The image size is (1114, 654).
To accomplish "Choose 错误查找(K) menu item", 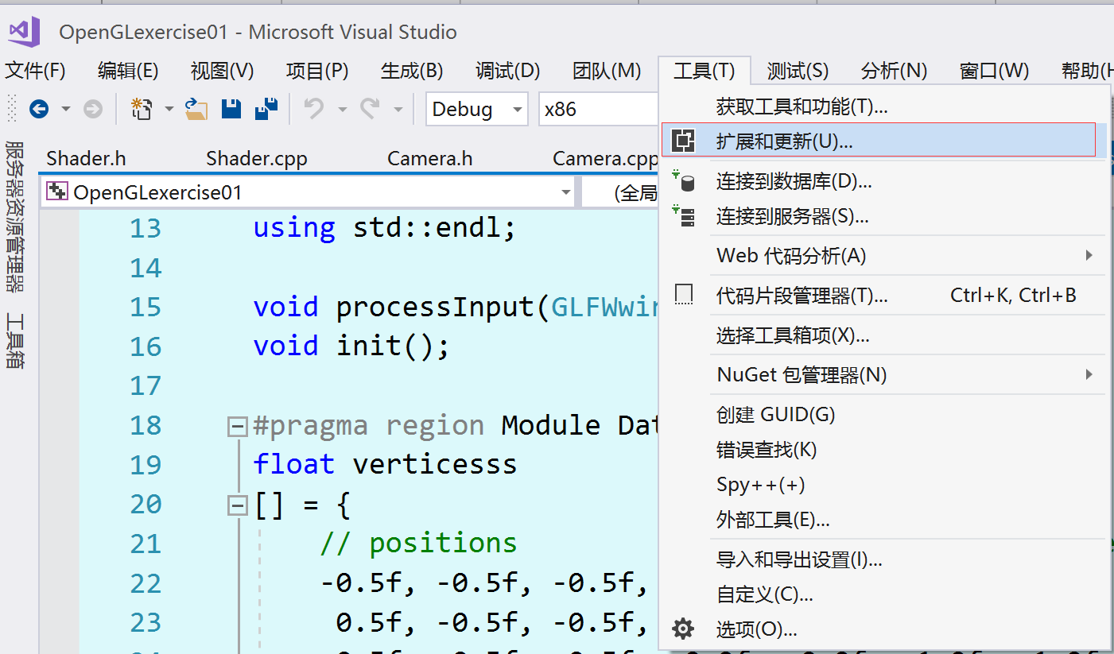I will [x=884, y=450].
